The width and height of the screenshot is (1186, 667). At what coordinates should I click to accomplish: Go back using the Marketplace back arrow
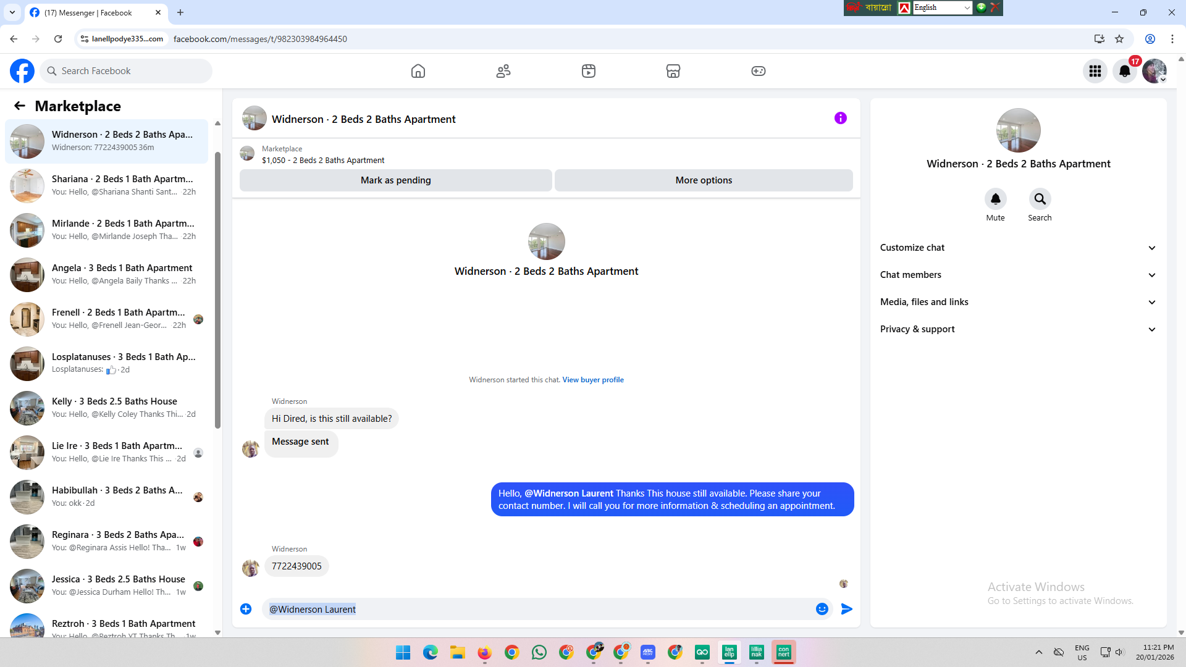coord(20,106)
